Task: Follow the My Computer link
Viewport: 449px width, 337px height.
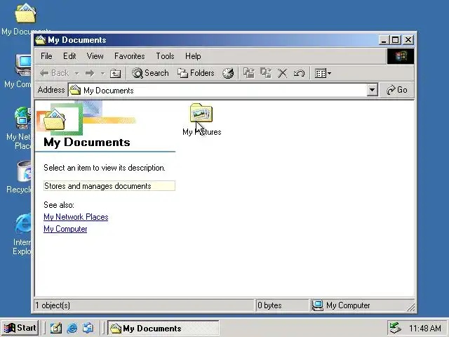Action: [x=65, y=229]
